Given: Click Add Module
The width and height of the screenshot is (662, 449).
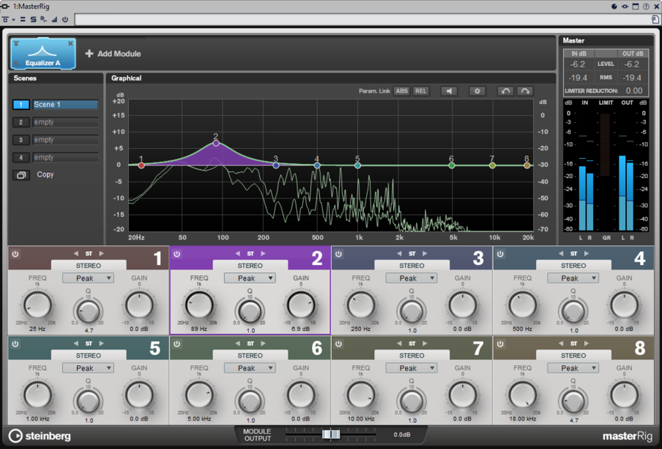Looking at the screenshot, I should click(113, 54).
